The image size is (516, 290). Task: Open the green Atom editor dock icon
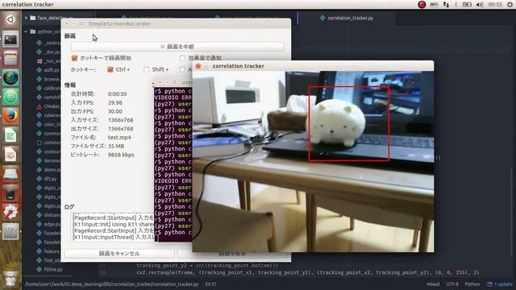10,97
